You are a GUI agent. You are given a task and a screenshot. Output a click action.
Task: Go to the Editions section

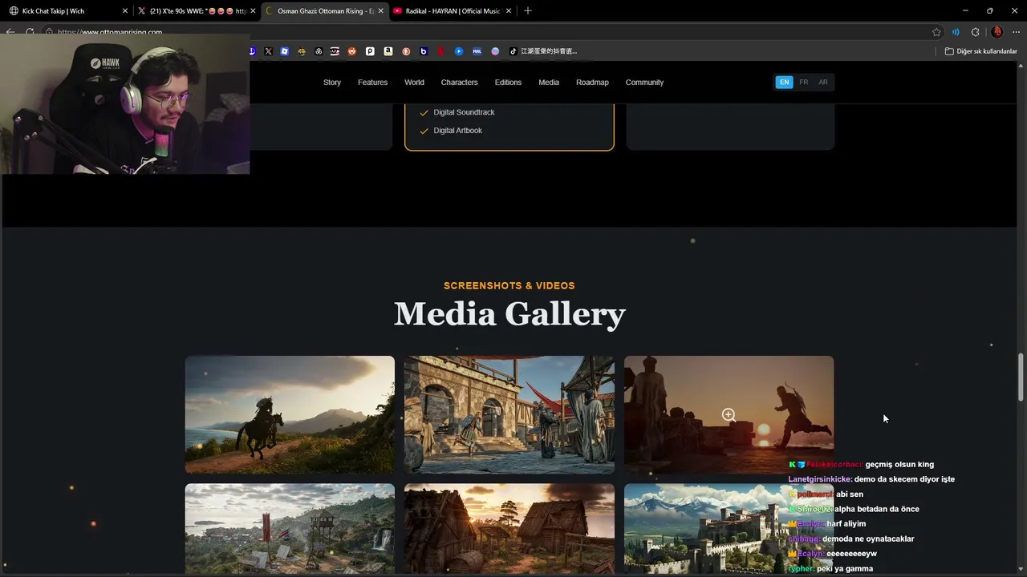coord(508,83)
